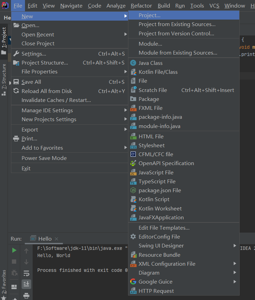Click the Close Project menu entry
This screenshot has width=255, height=300.
(69, 44)
